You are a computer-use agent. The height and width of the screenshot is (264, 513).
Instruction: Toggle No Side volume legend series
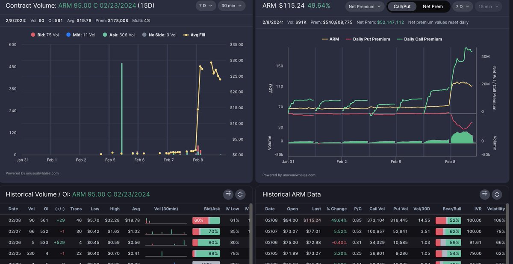tap(159, 35)
